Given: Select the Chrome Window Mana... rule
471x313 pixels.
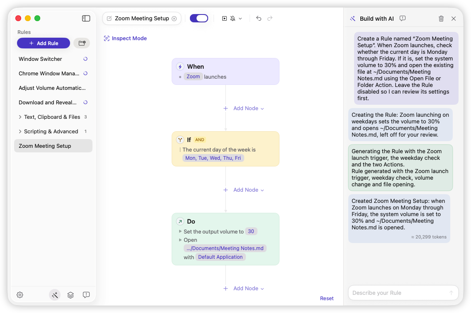Looking at the screenshot, I should point(49,74).
